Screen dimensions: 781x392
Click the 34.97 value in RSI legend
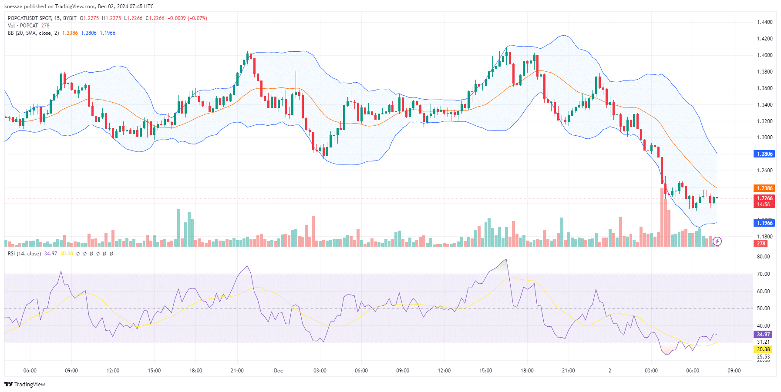50,254
